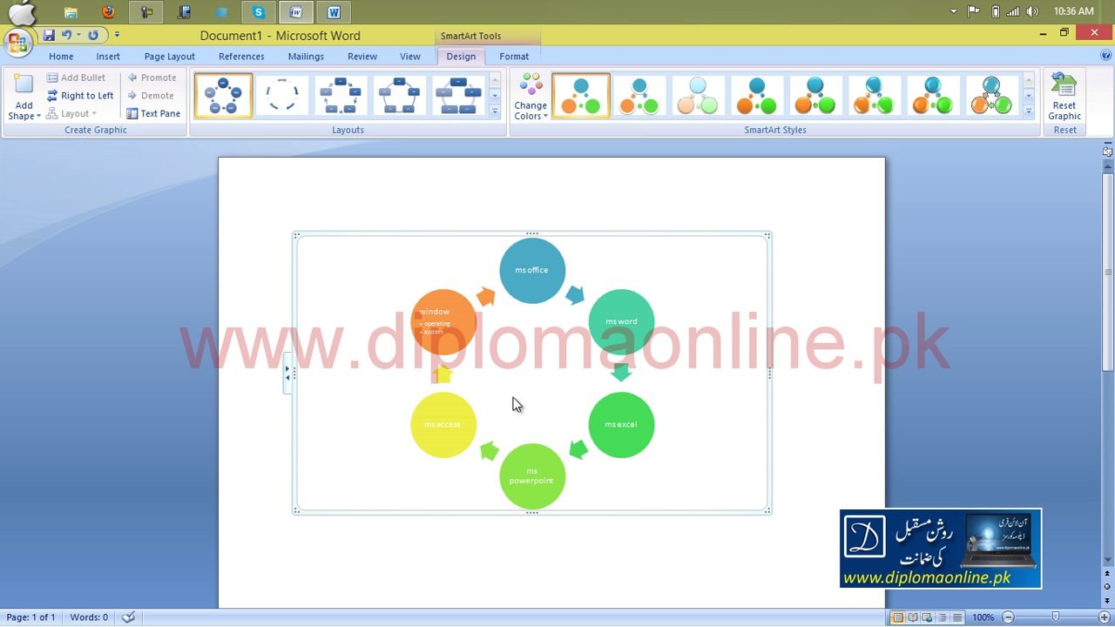Open the Review tab
The image size is (1115, 627).
[362, 56]
